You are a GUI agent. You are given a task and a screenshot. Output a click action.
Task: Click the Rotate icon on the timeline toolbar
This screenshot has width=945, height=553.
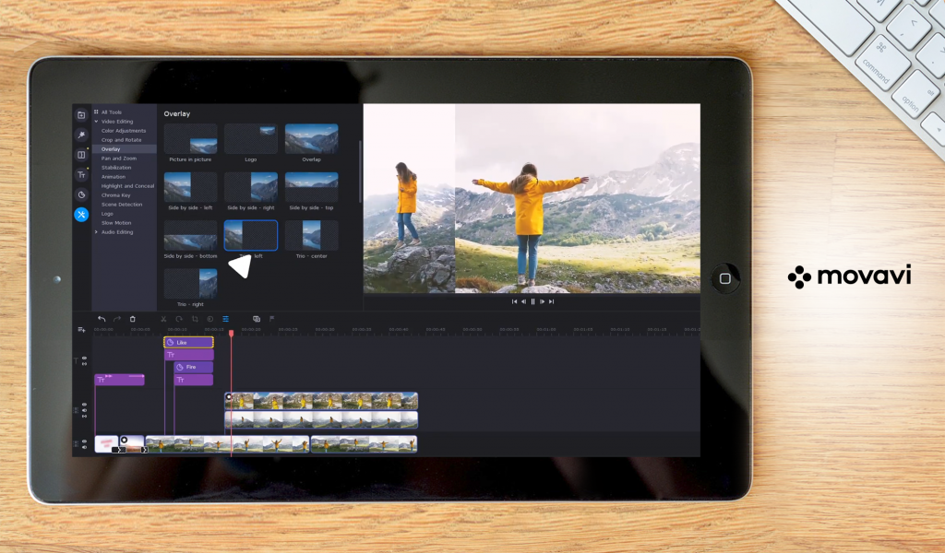(180, 319)
